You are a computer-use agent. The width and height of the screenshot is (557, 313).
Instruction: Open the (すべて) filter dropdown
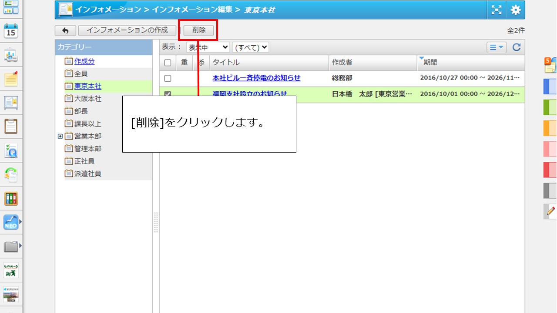251,47
